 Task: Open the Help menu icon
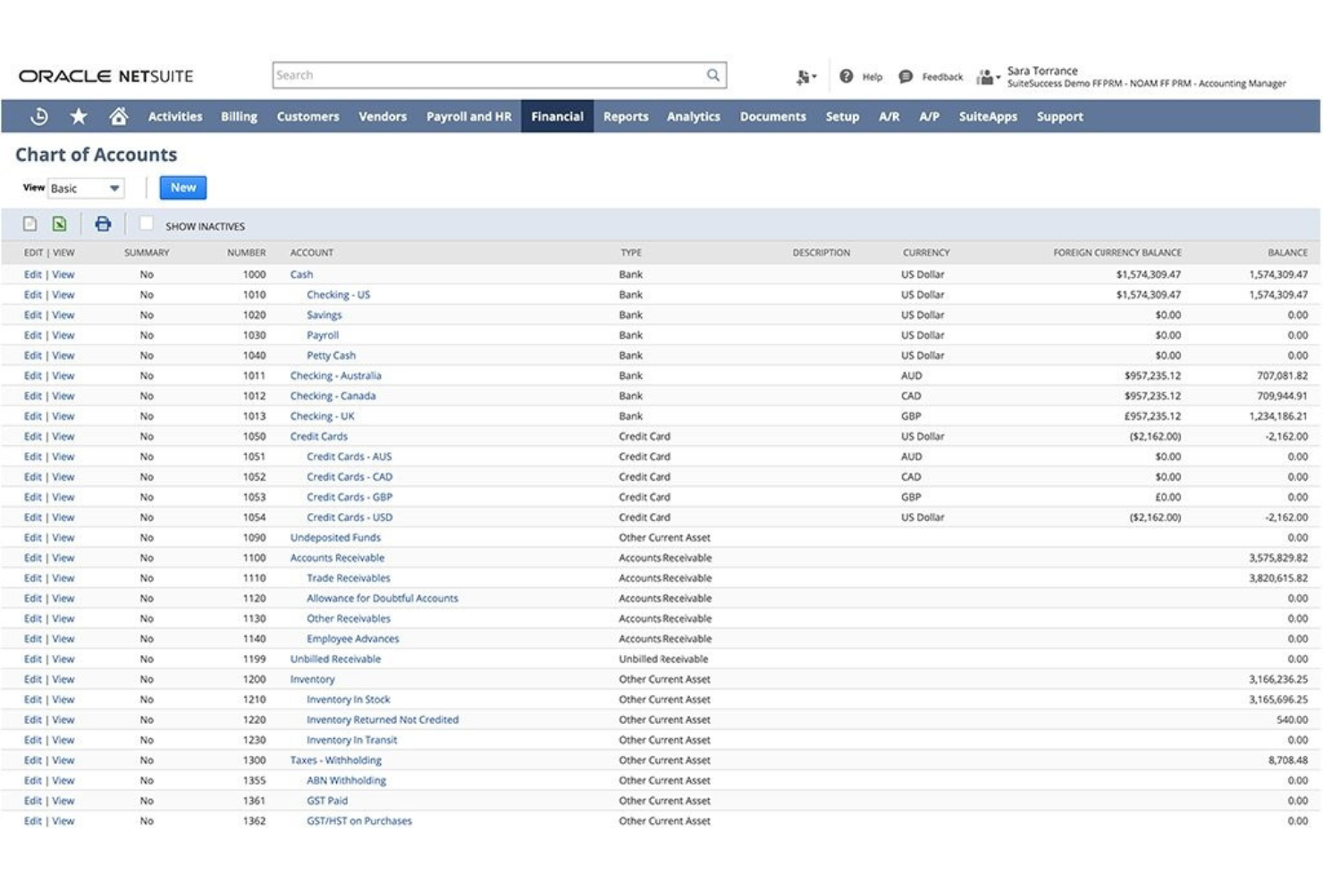[847, 76]
